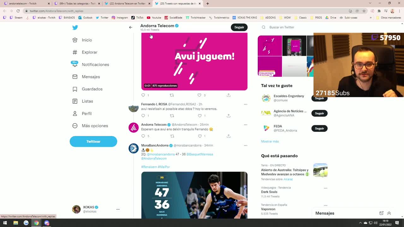Open MoraBancAndorra tweet options

tap(246, 146)
